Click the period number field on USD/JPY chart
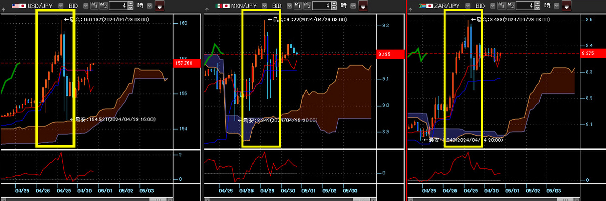 tap(118, 6)
